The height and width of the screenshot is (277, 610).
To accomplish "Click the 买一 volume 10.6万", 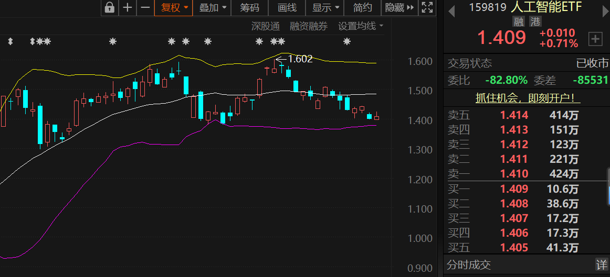I will [x=563, y=189].
